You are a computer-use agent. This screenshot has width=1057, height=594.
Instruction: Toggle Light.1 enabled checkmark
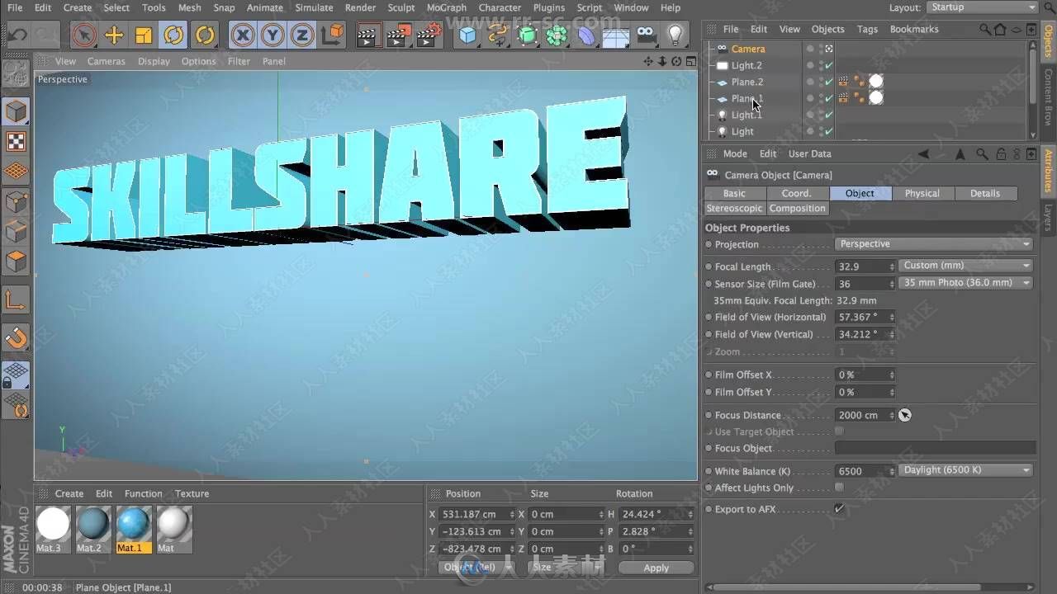coord(829,115)
